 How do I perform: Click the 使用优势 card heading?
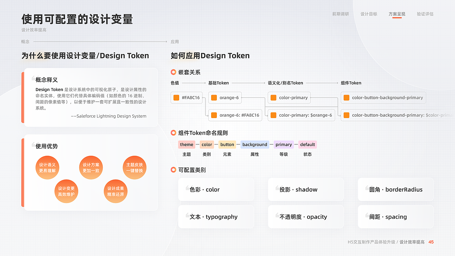(47, 146)
